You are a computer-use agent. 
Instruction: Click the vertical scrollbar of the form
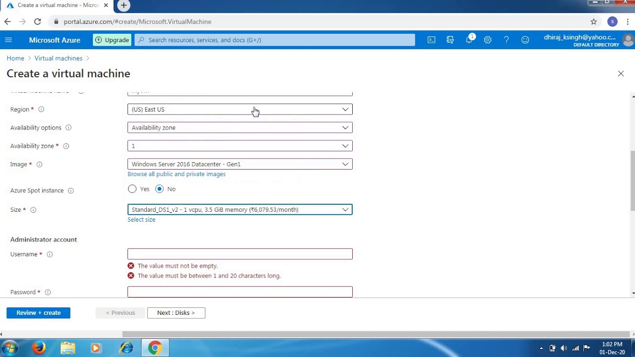click(x=633, y=181)
